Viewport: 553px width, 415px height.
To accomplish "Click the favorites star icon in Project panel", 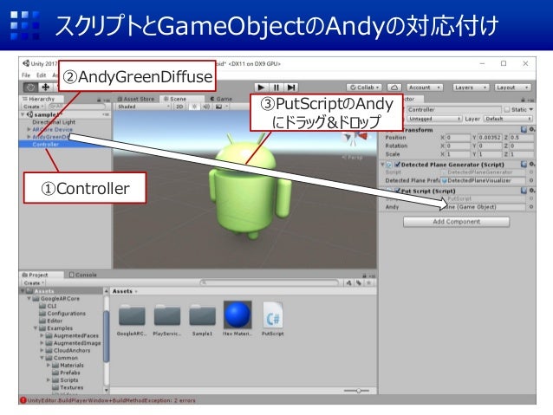I will [x=368, y=282].
